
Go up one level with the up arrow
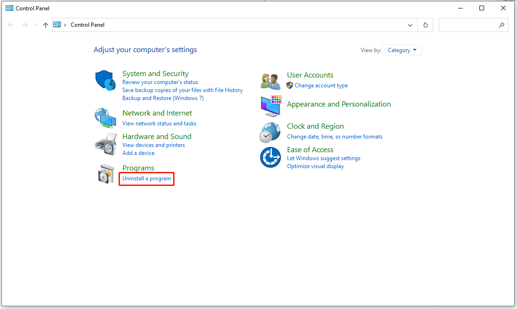[x=46, y=25]
